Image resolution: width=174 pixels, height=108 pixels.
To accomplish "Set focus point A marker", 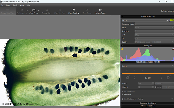I will [x=128, y=78].
